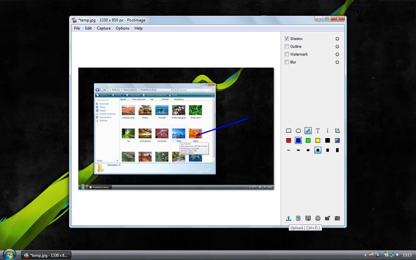Select the Ellipse drawing tool

click(x=298, y=131)
